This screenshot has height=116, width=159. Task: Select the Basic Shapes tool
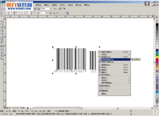point(2,39)
